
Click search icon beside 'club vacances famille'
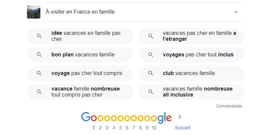[151, 73]
